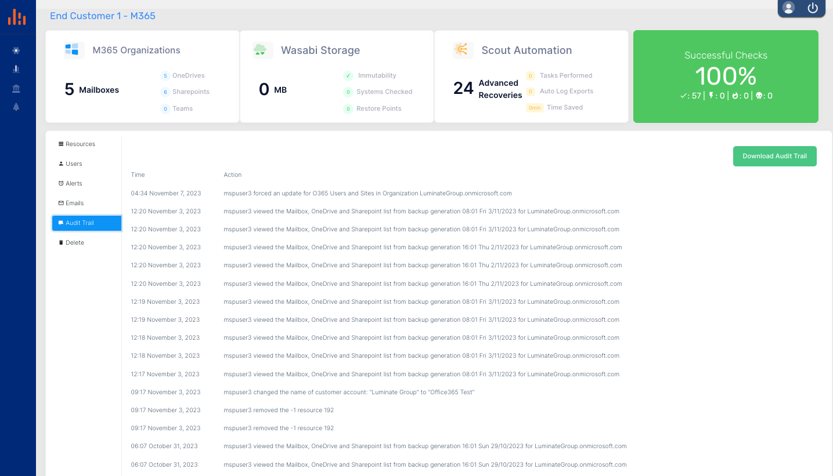Open the organizations bank icon in the sidebar

(16, 88)
